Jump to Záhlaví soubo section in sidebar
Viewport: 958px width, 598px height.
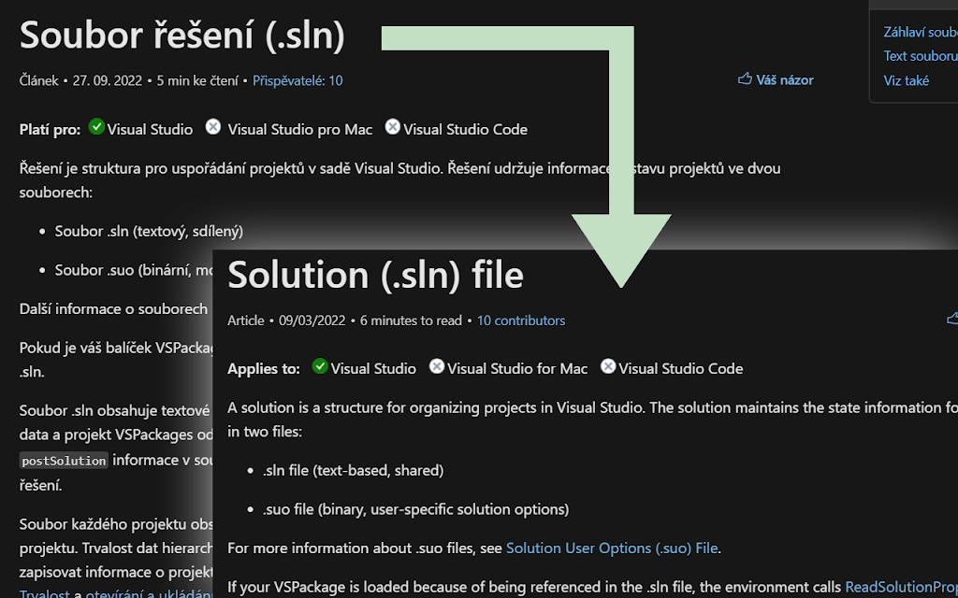coord(920,32)
